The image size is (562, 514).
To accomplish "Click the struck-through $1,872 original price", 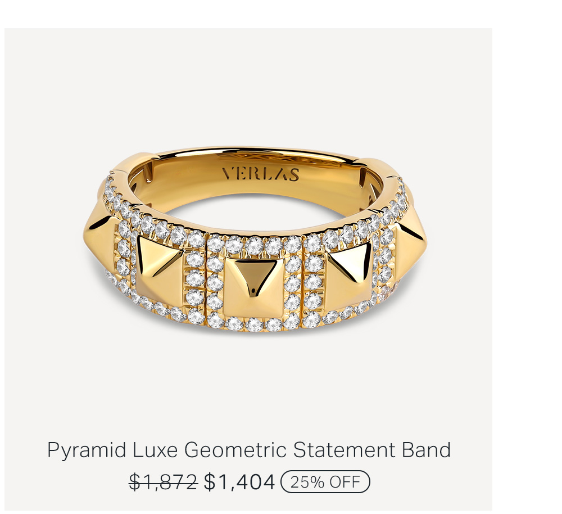I will pyautogui.click(x=164, y=482).
